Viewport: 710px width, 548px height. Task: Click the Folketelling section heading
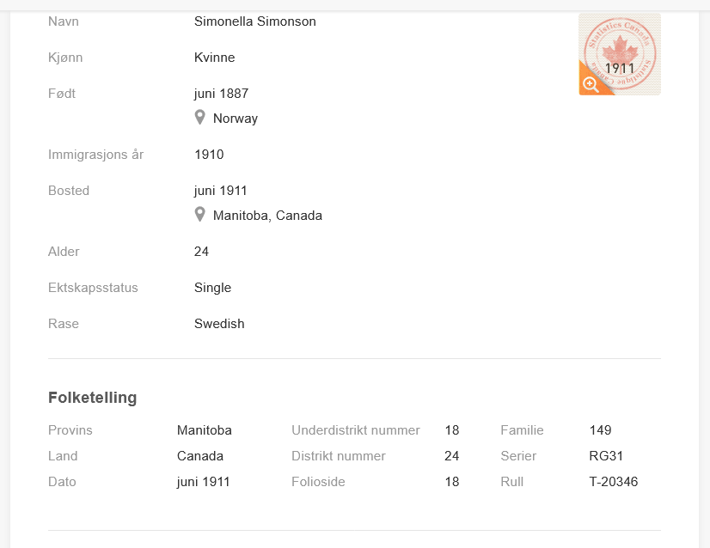tap(93, 398)
